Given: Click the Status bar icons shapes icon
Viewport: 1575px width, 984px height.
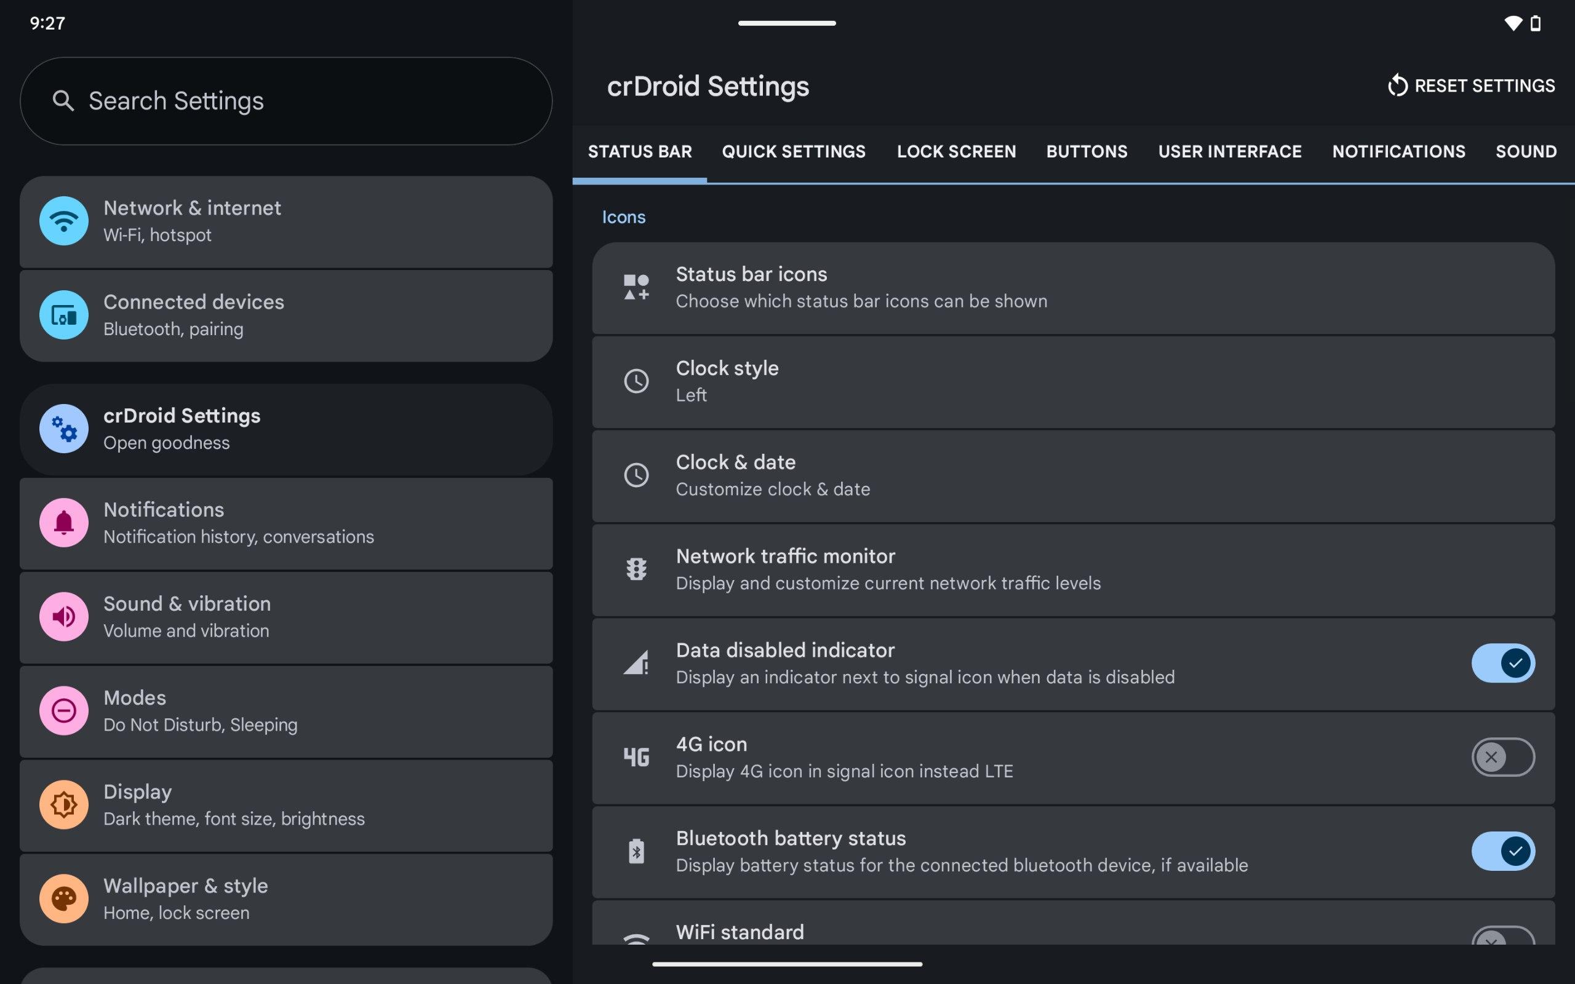Looking at the screenshot, I should click(636, 287).
